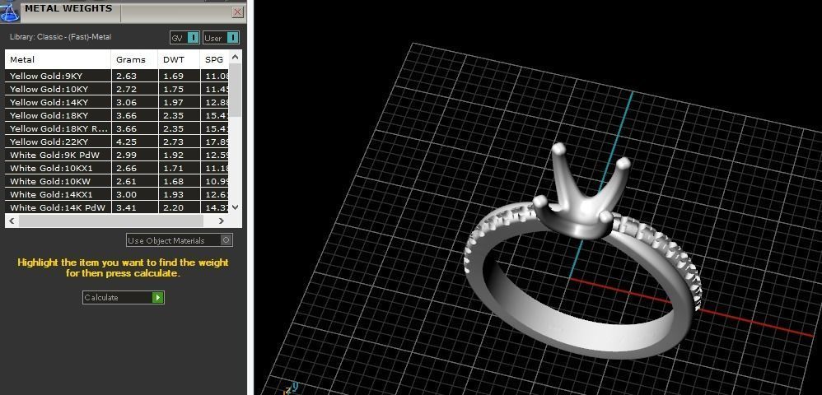Select the White Gold:14K PdW row
This screenshot has height=395, width=822.
116,207
